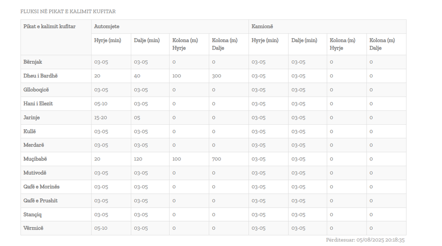
Task: Click the Bërnjak row label
Action: click(x=33, y=62)
